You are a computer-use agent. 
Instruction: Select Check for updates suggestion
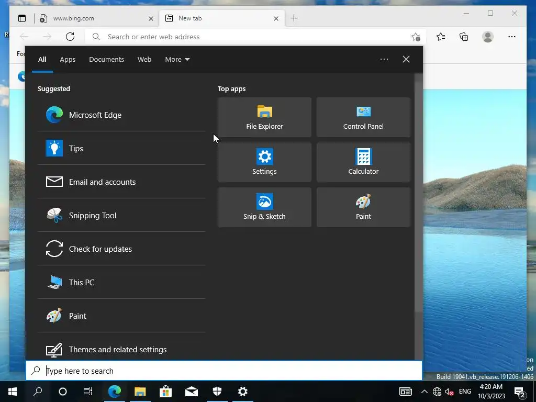pyautogui.click(x=121, y=249)
